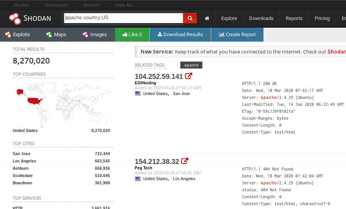
Task: Click the chart icon in Create Report
Action: [x=221, y=34]
